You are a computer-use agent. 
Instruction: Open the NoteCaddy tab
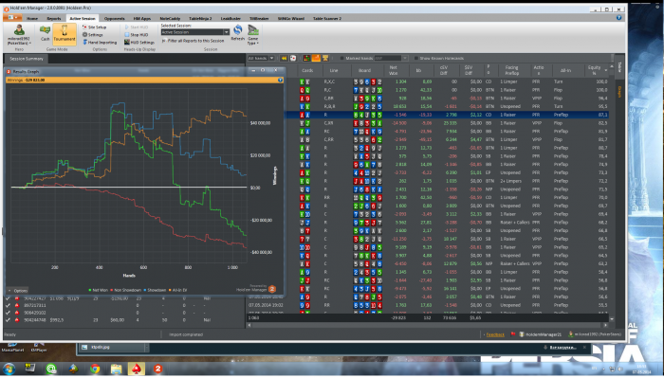170,19
